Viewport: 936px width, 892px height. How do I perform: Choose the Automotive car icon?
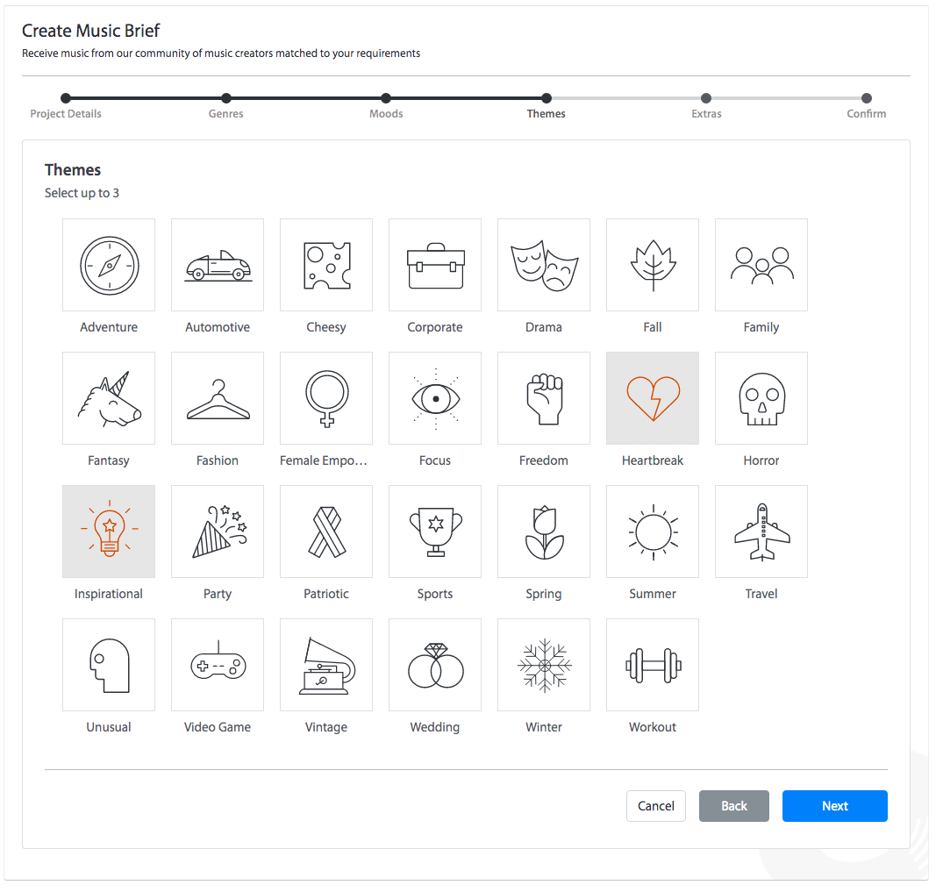click(x=218, y=265)
